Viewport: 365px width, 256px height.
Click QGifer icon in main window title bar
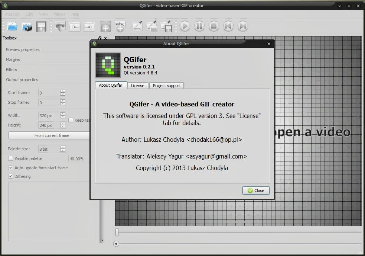pyautogui.click(x=5, y=5)
